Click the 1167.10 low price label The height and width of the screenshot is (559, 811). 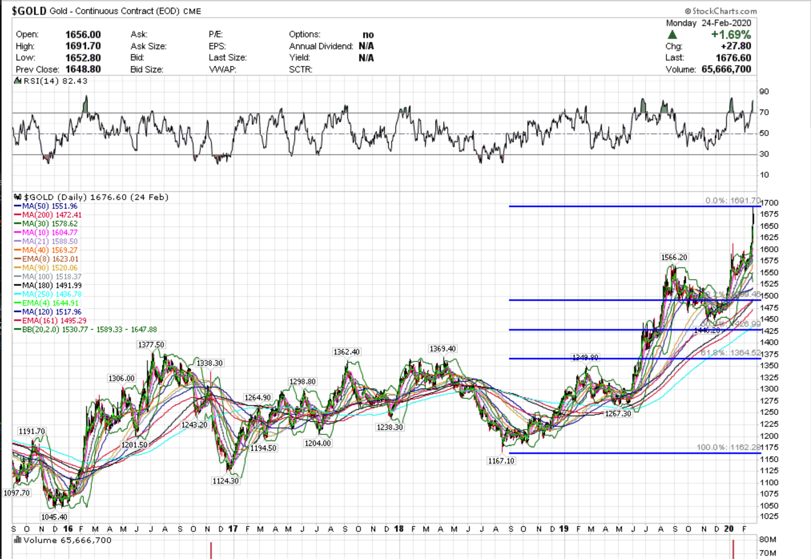tap(501, 461)
